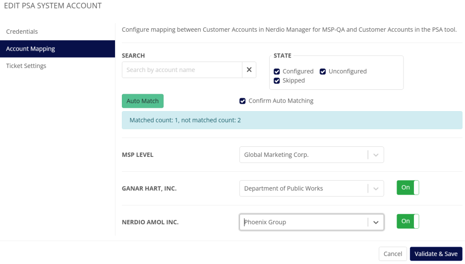Click the Phoenix Group text field
The image size is (465, 264).
point(303,222)
